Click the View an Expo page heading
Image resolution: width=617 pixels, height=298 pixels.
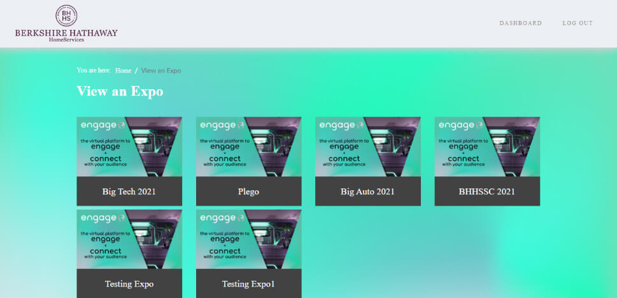120,91
